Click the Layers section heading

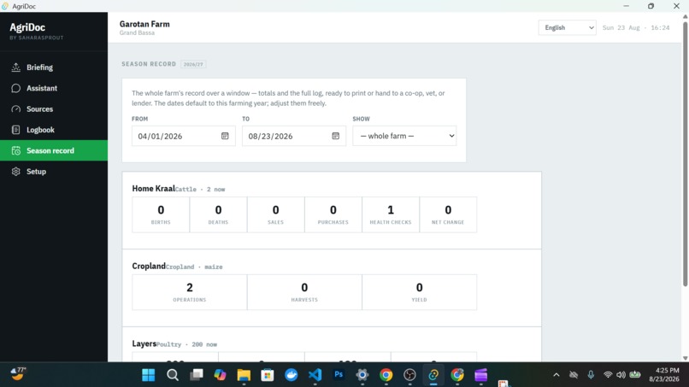pos(144,343)
